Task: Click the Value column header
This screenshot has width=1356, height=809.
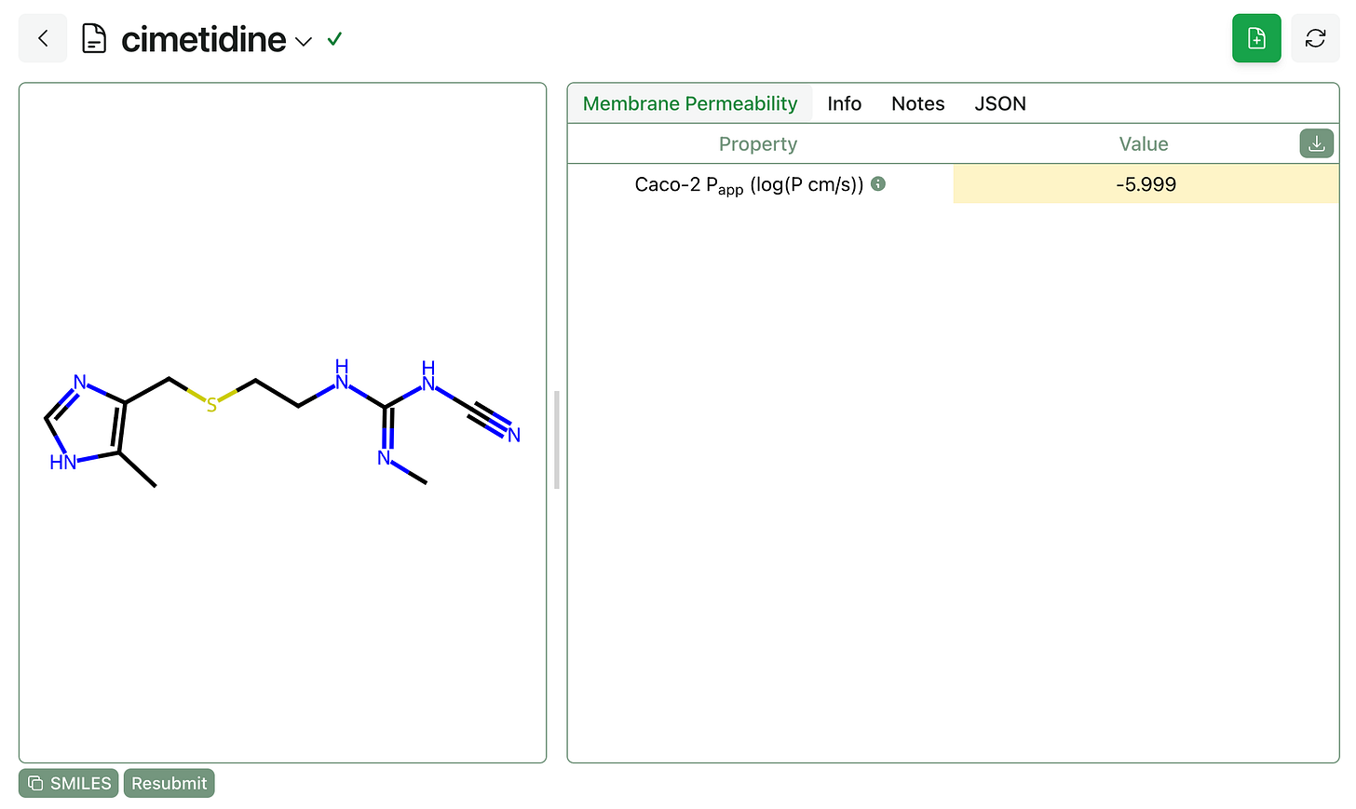Action: pos(1143,143)
